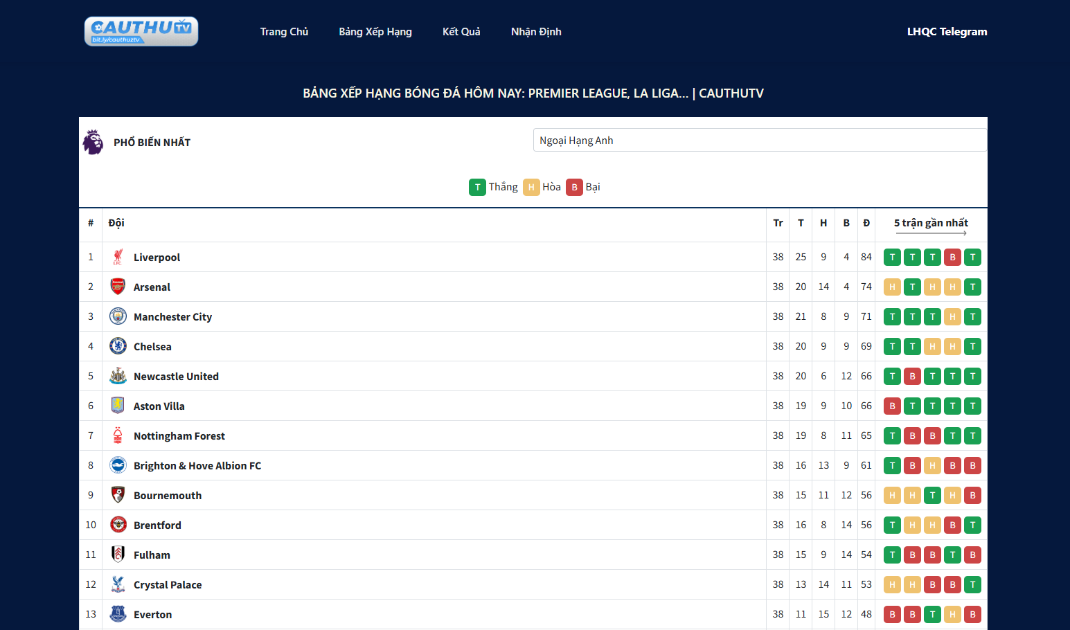Open the LHQC Telegram link

947,32
